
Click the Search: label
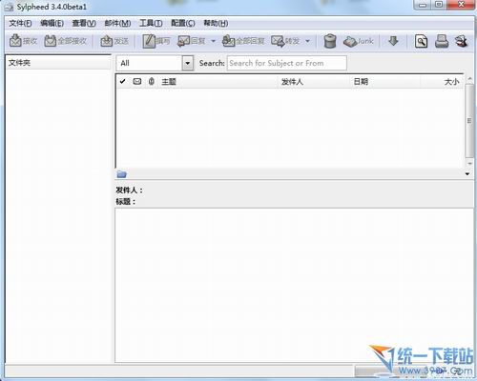212,63
